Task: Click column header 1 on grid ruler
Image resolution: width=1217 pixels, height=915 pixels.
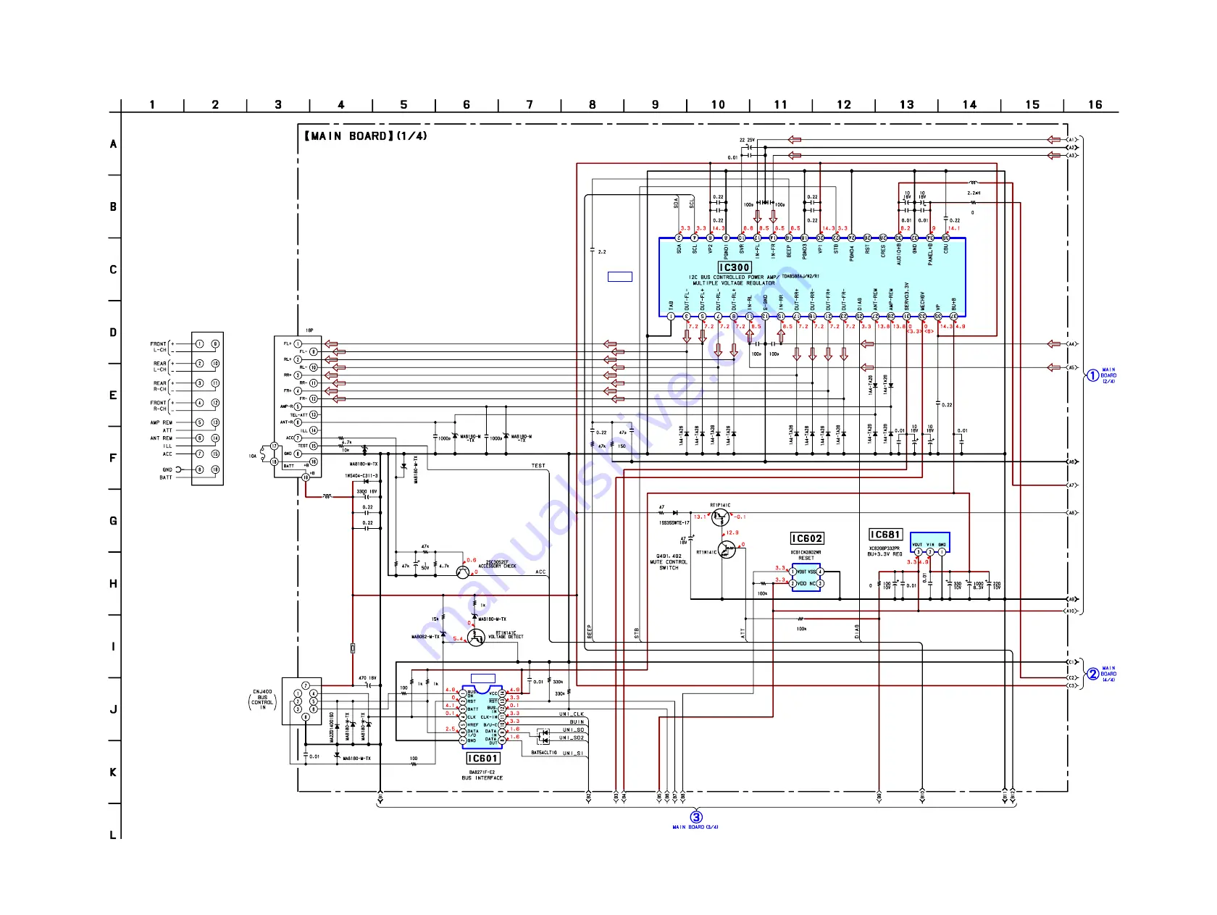Action: point(152,104)
